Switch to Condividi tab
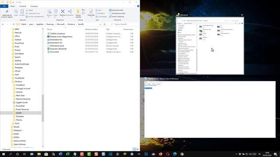This screenshot has width=280, height=157. tap(22, 6)
